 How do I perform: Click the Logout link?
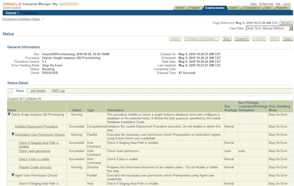click(x=286, y=4)
